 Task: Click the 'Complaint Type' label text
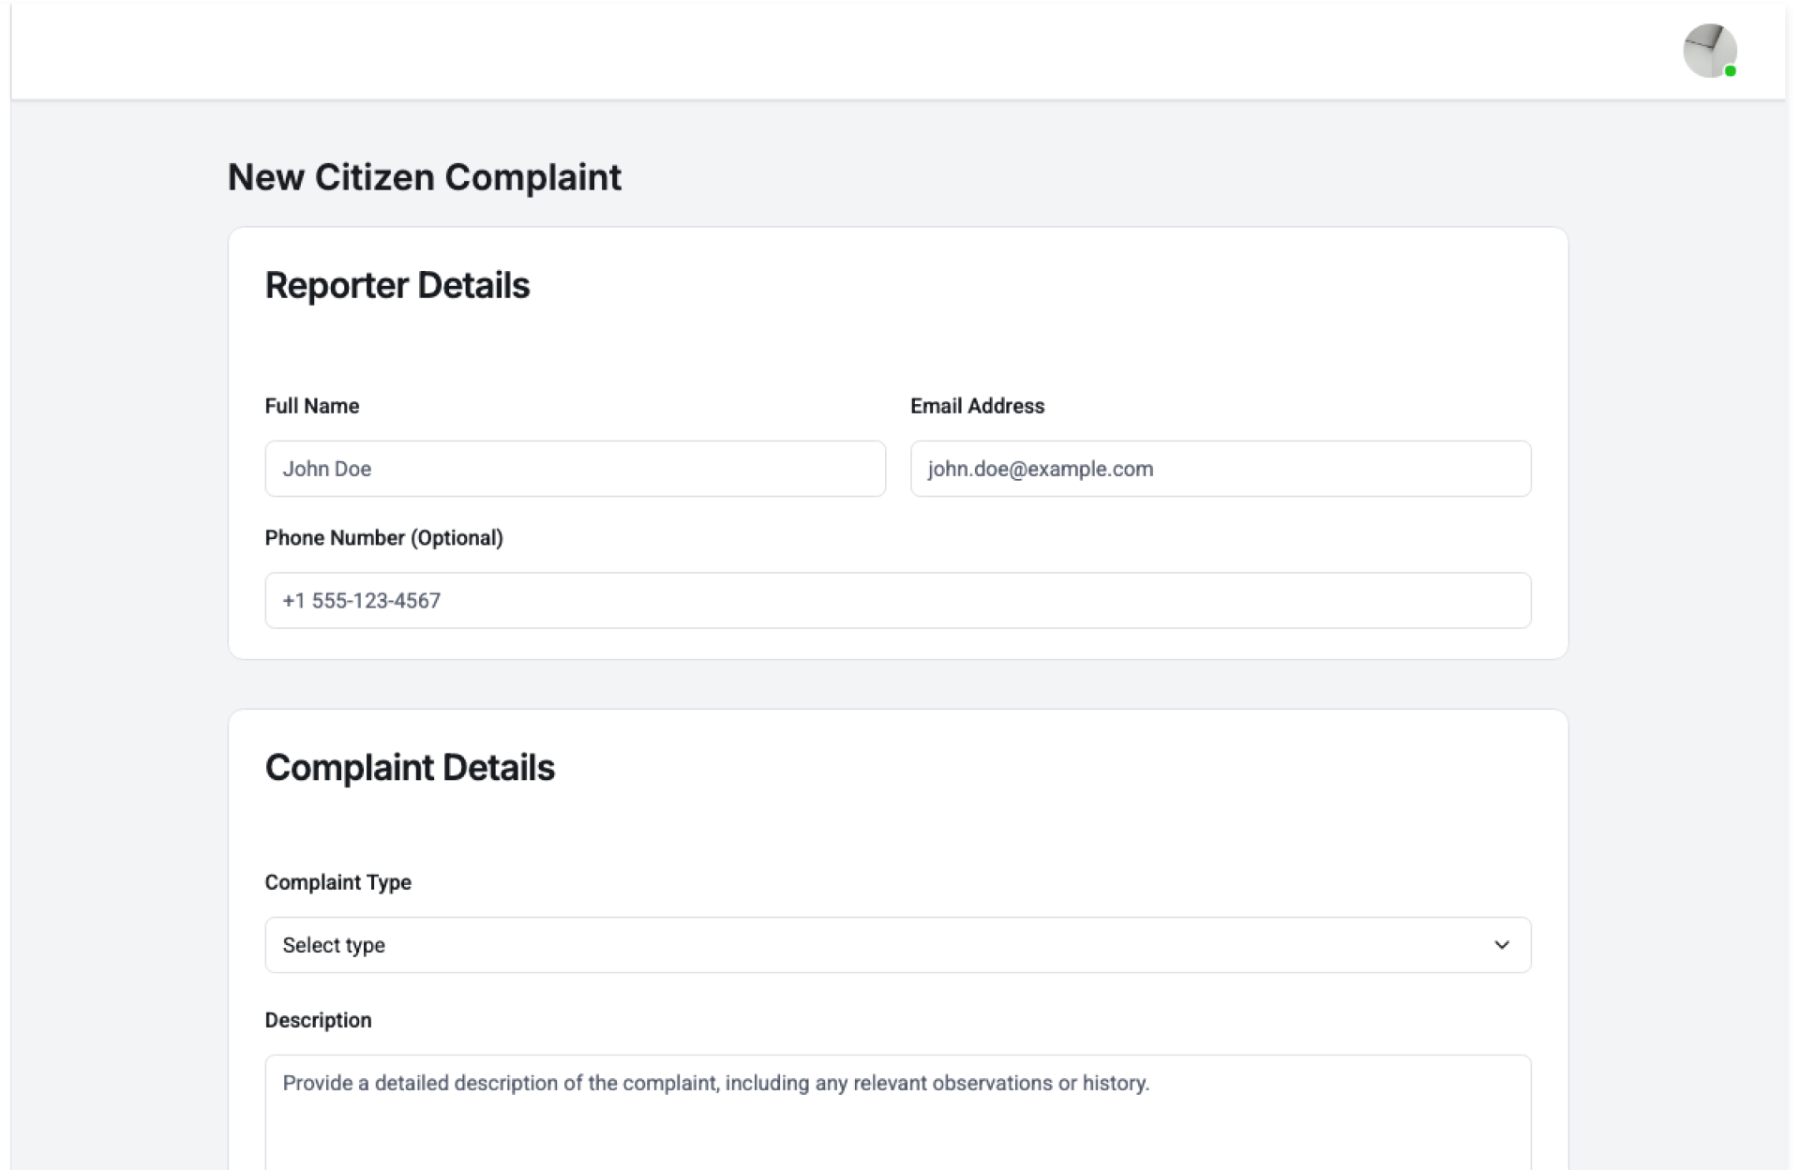click(337, 882)
